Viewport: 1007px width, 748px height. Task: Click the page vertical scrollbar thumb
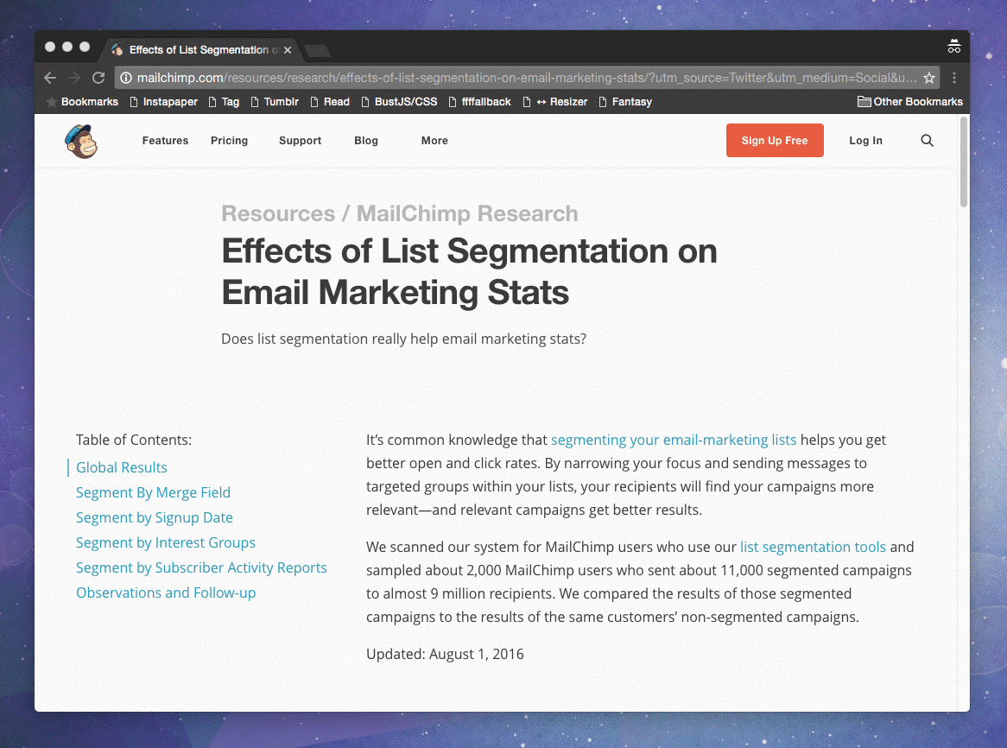pyautogui.click(x=964, y=164)
